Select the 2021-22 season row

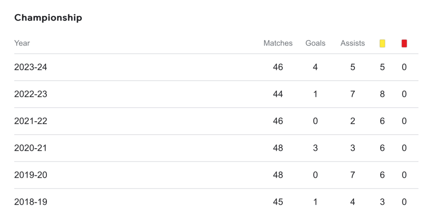click(31, 121)
